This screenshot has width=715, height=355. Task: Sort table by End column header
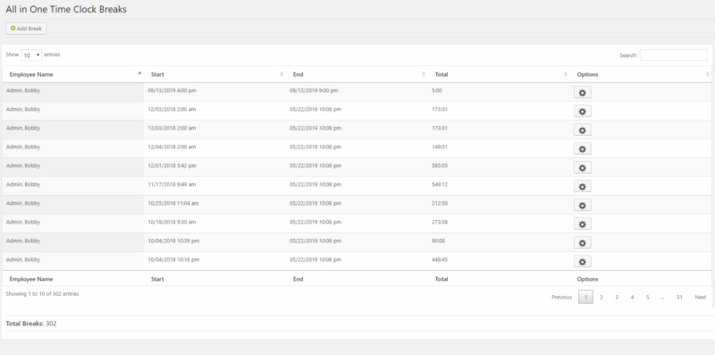357,74
